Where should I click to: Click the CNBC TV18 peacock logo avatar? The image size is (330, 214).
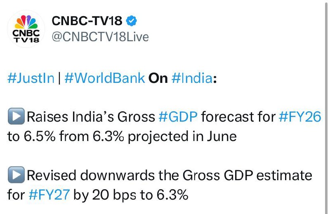pyautogui.click(x=26, y=29)
